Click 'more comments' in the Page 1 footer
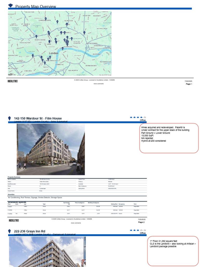Viewport: 200px width, 267px height. pyautogui.click(x=99, y=84)
